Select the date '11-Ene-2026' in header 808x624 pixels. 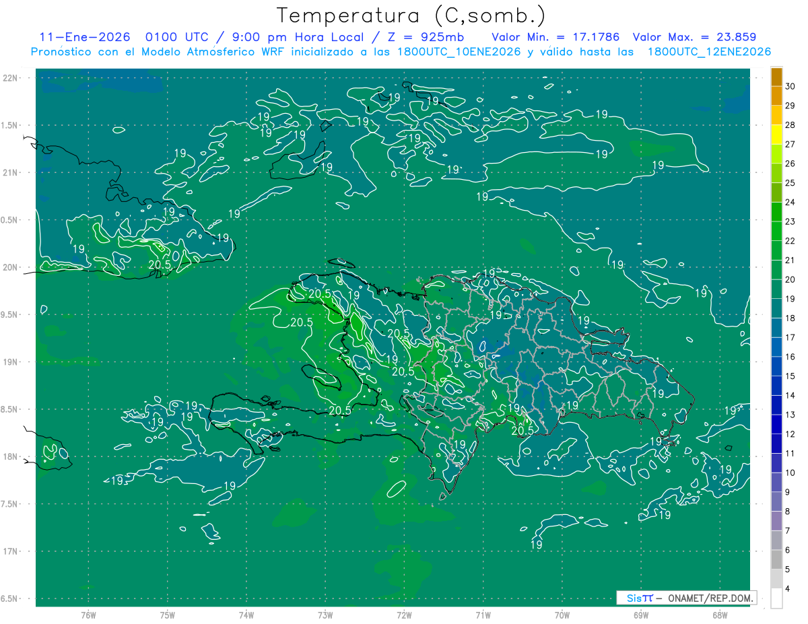[x=85, y=37]
